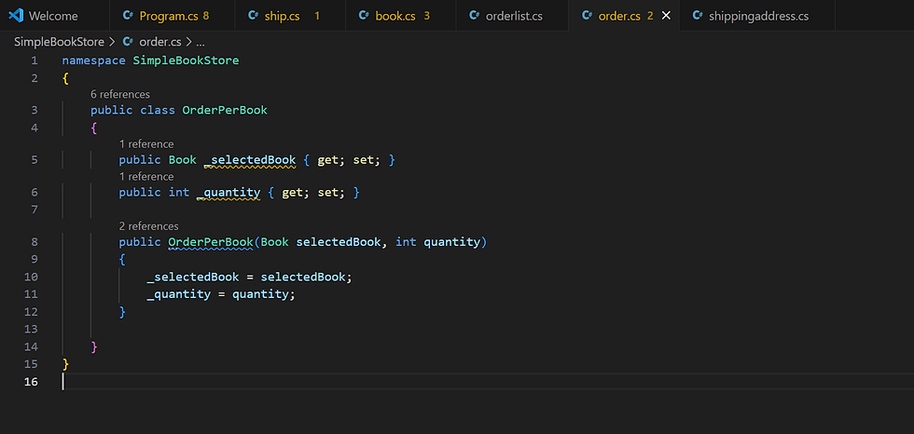Switch to the Program.cs tab
The height and width of the screenshot is (434, 914).
[x=168, y=16]
